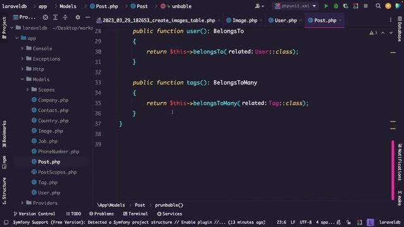Screen dimensions: 404x227
Task: Expand the Console folder
Action: tap(22, 49)
